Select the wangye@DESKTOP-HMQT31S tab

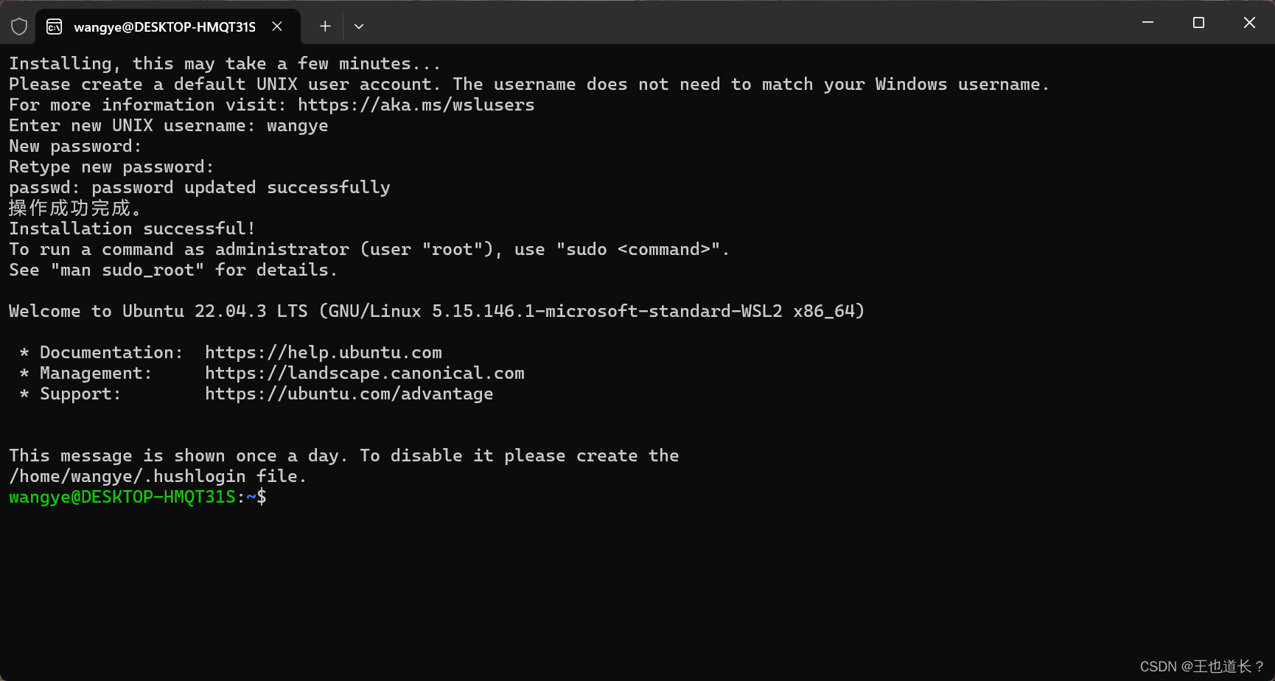coord(164,27)
